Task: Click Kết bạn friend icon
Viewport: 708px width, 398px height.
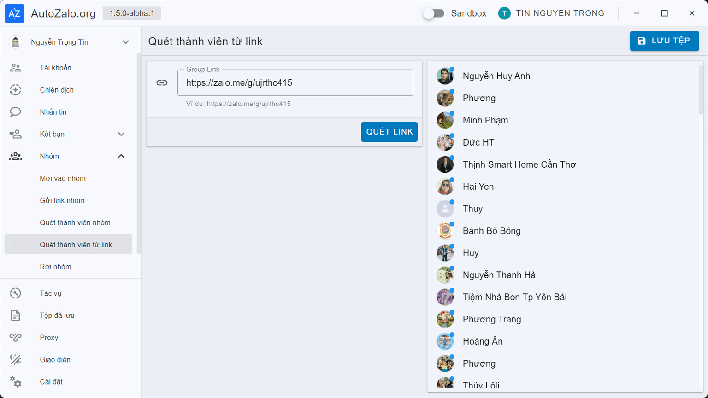Action: coord(16,134)
